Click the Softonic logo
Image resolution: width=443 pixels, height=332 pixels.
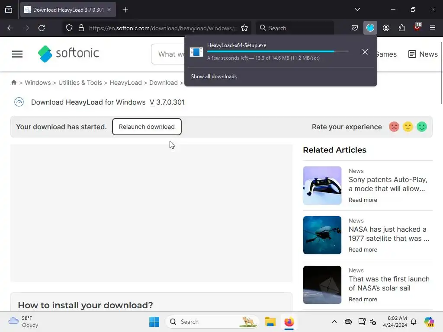tap(68, 54)
